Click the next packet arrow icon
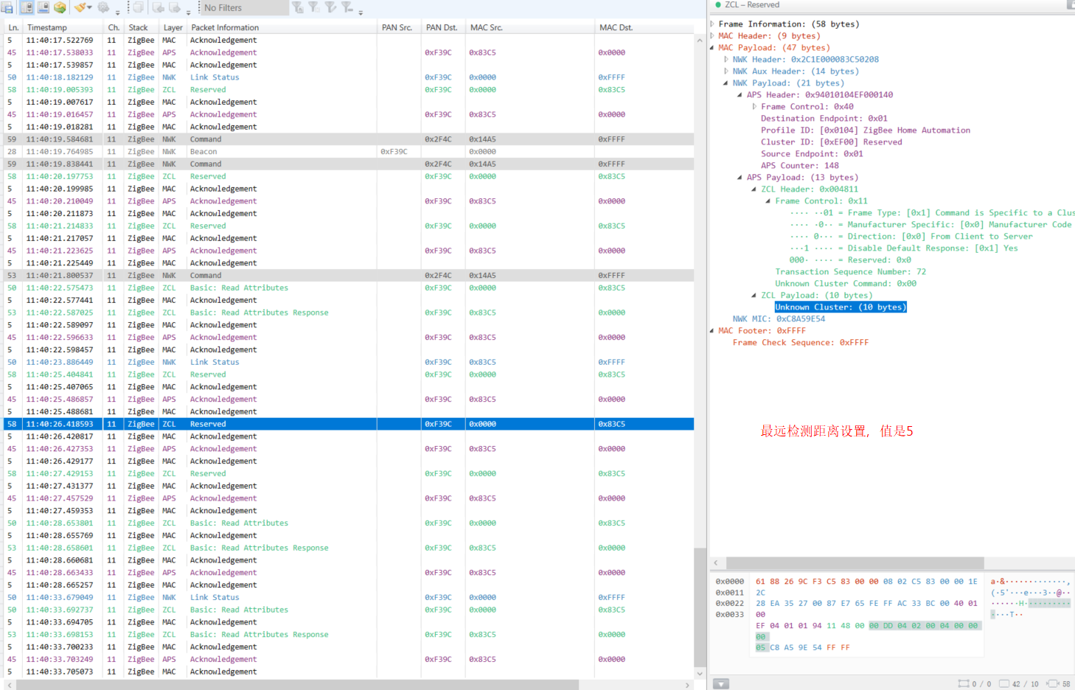Viewport: 1075px width, 690px height. tap(175, 7)
